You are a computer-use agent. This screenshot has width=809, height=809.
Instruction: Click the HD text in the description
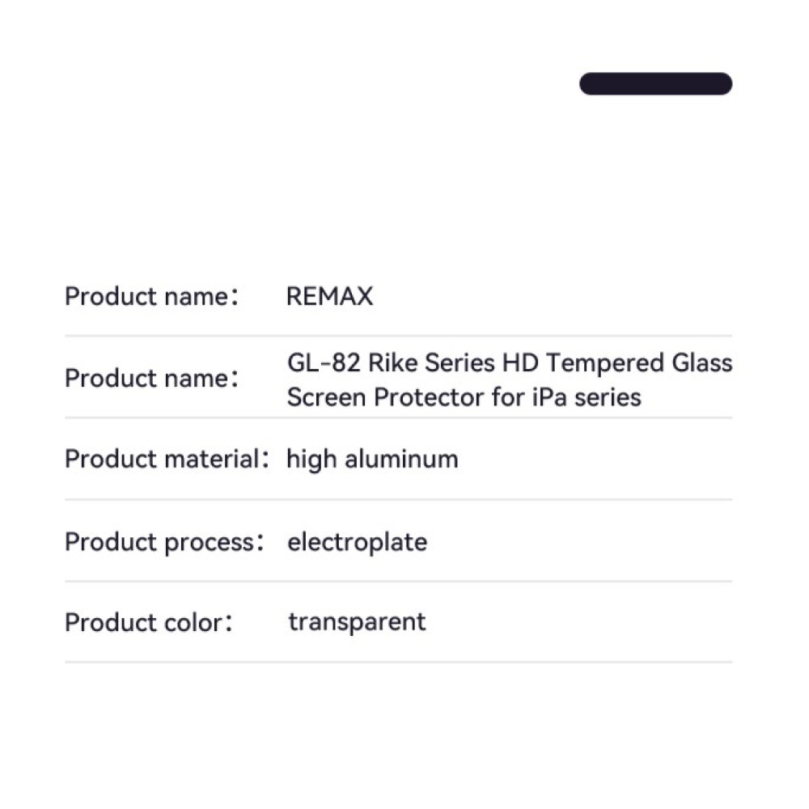point(520,362)
